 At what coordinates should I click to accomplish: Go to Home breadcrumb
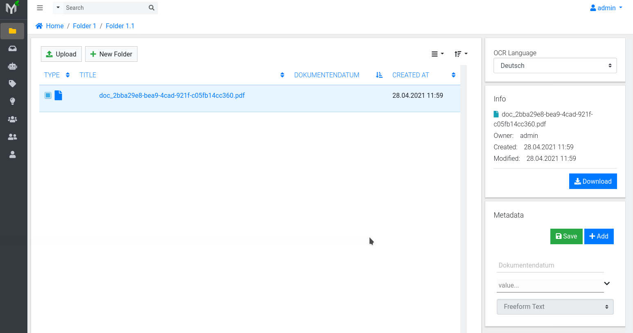pyautogui.click(x=55, y=26)
